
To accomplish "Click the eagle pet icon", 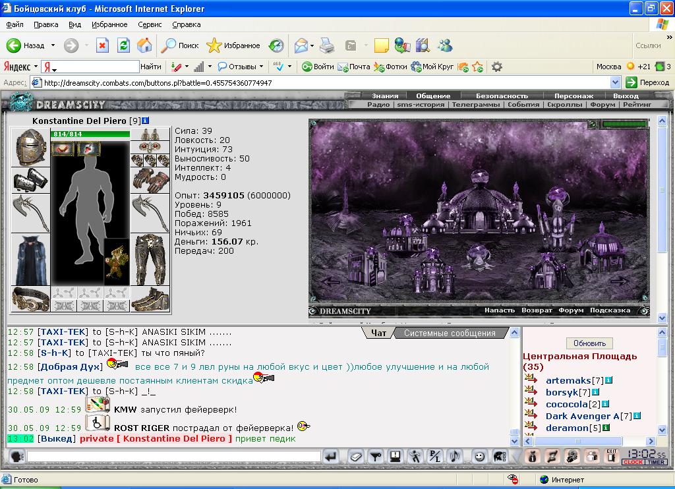I will coord(116,261).
